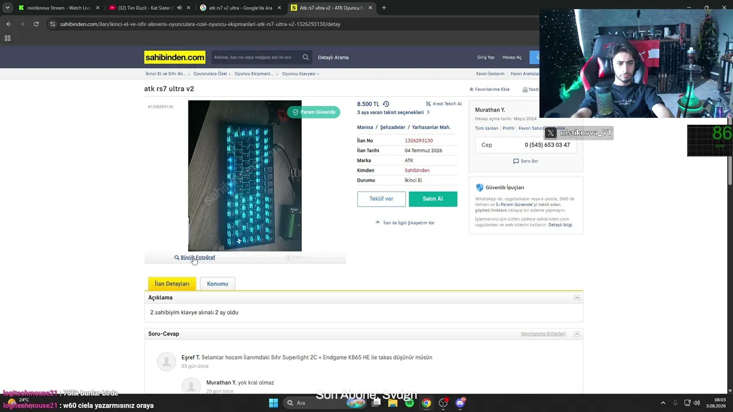Screen dimensions: 733x412
Task: Open Spotify from the taskbar
Action: (409, 403)
